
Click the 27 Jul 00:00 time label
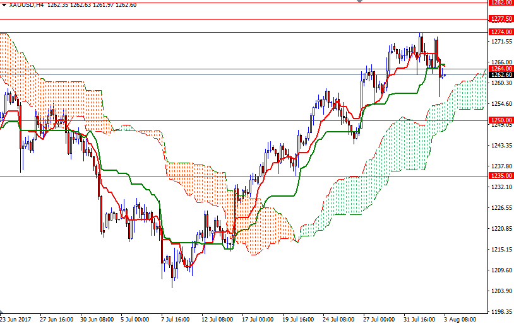click(379, 319)
